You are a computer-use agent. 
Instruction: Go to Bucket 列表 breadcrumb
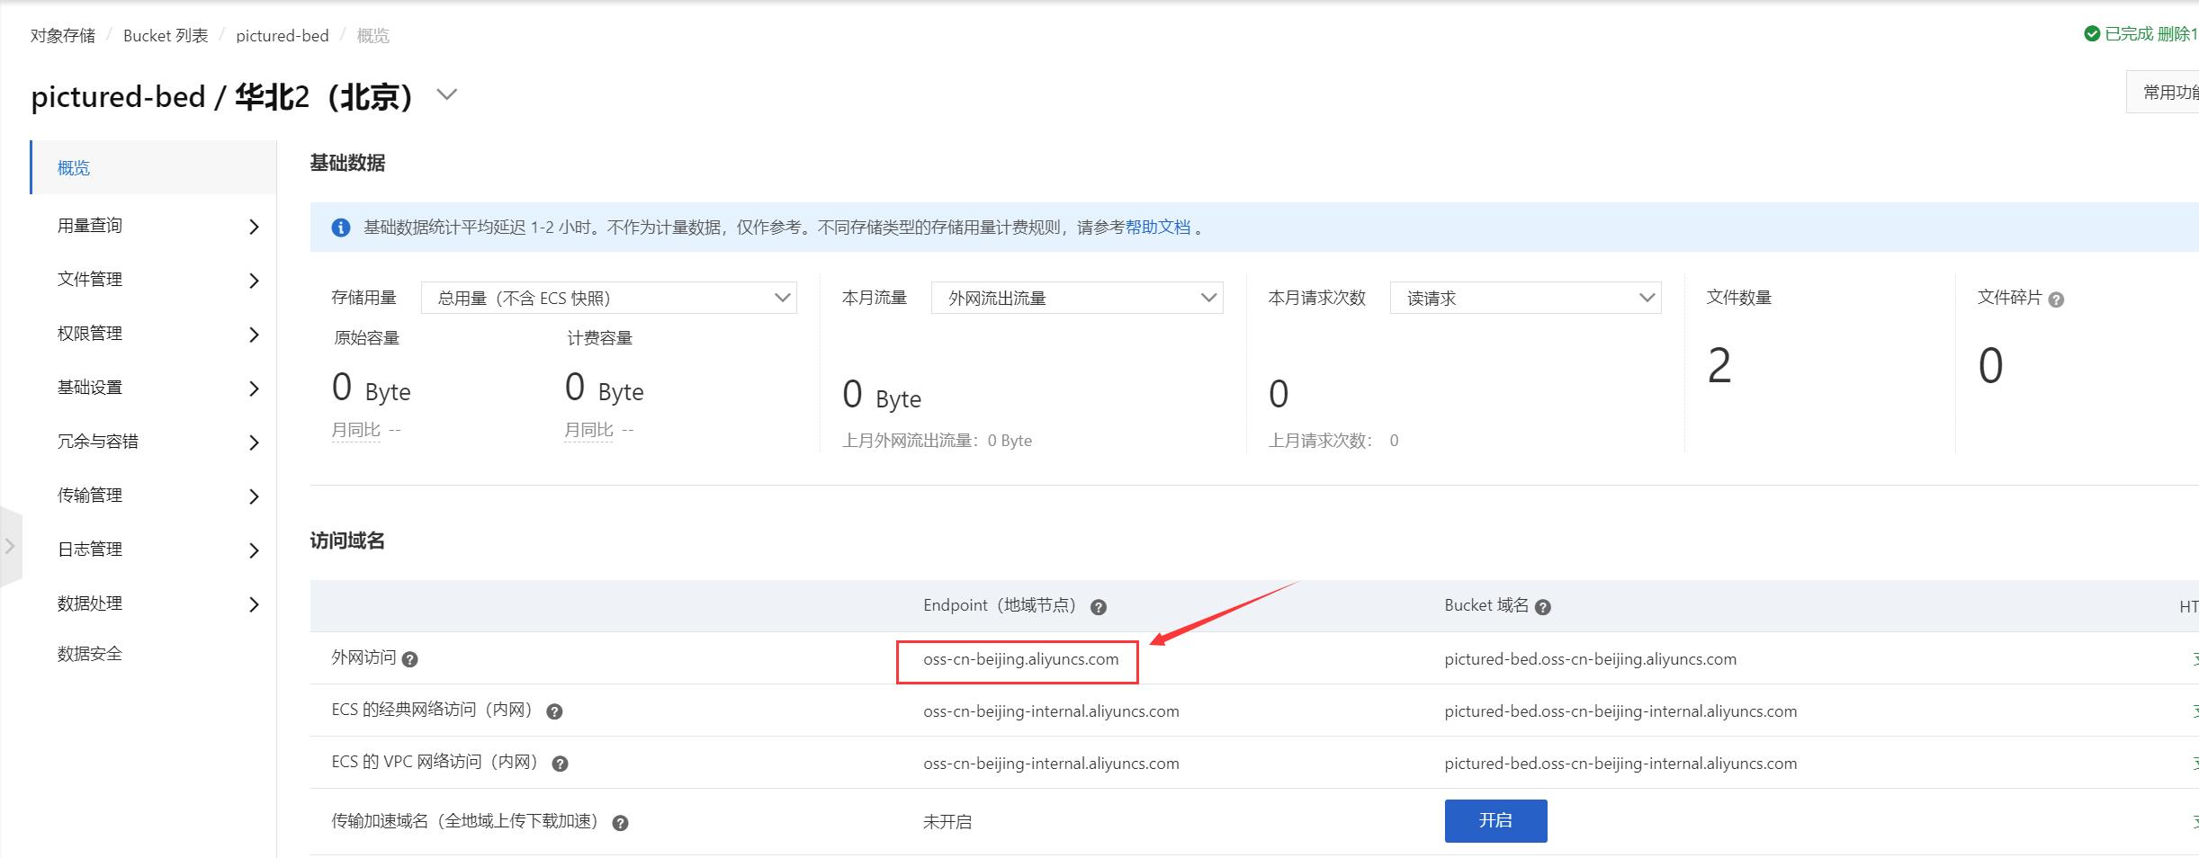coord(166,36)
